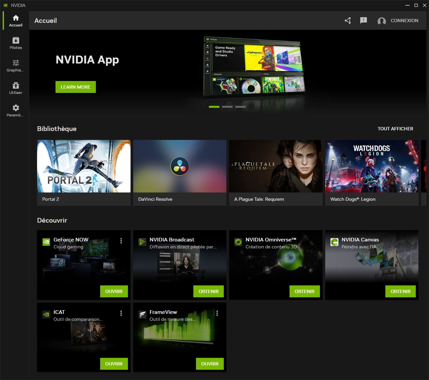
Task: Open DaVinci Resolve library thumbnail
Action: 180,166
